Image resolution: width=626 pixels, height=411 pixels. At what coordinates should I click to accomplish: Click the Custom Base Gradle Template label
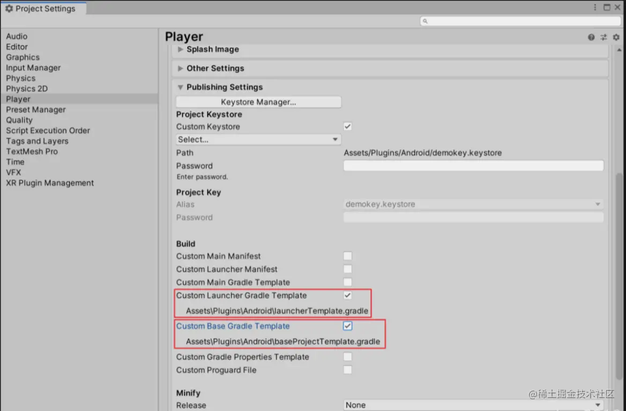point(233,326)
